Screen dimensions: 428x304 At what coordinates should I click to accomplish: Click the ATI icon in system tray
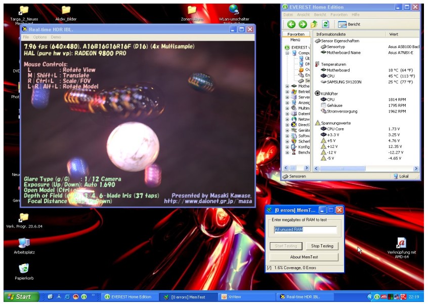click(x=383, y=297)
